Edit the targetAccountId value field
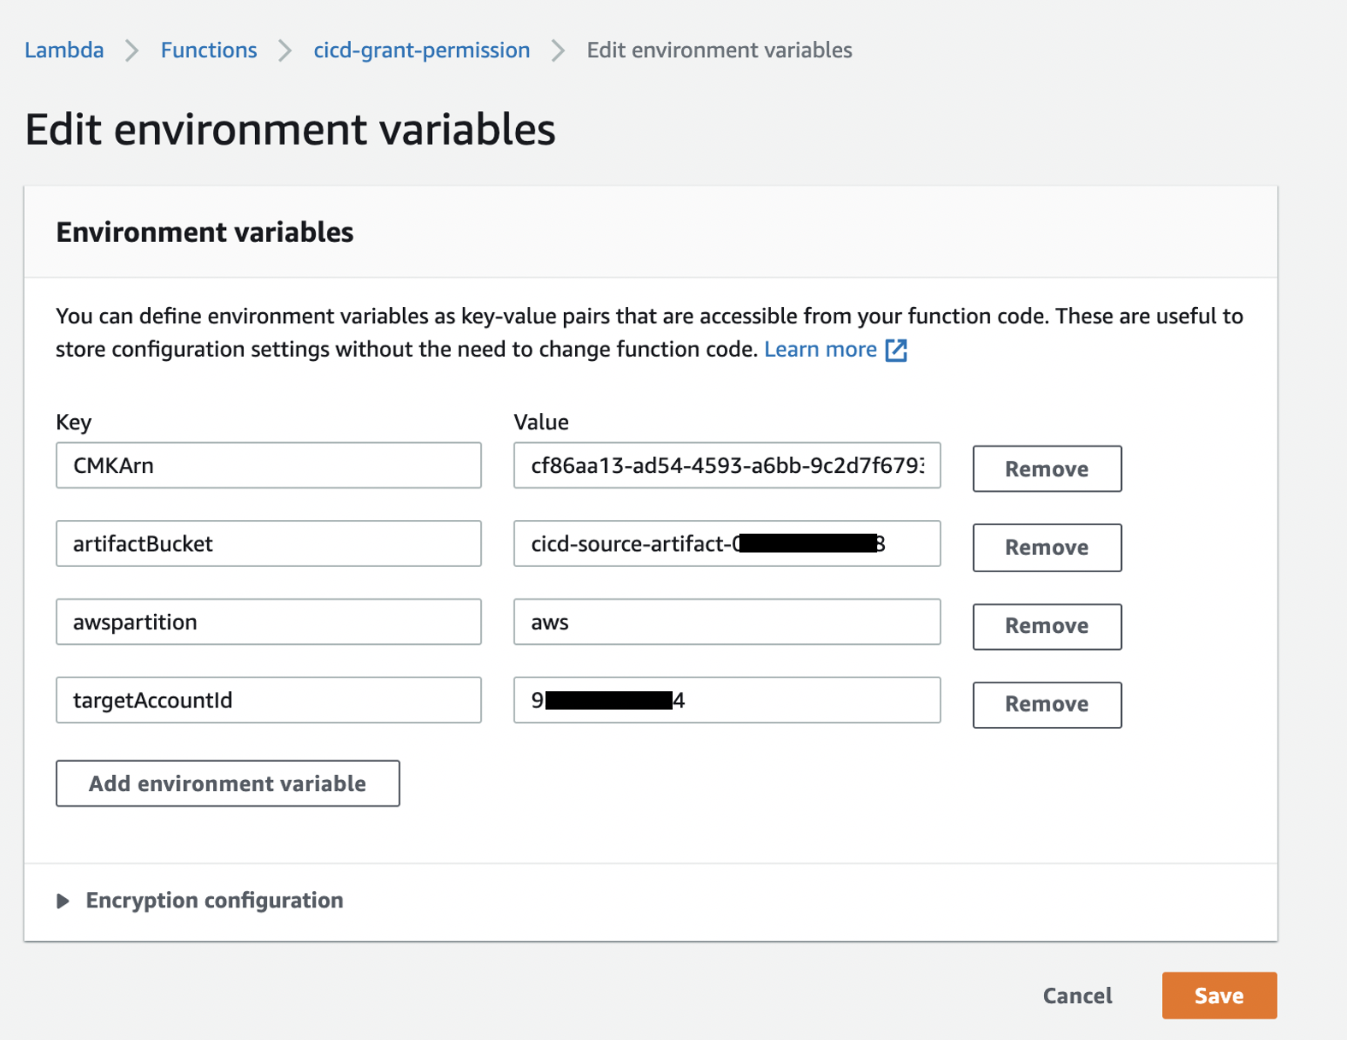Screen dimensions: 1347x1040 [727, 700]
